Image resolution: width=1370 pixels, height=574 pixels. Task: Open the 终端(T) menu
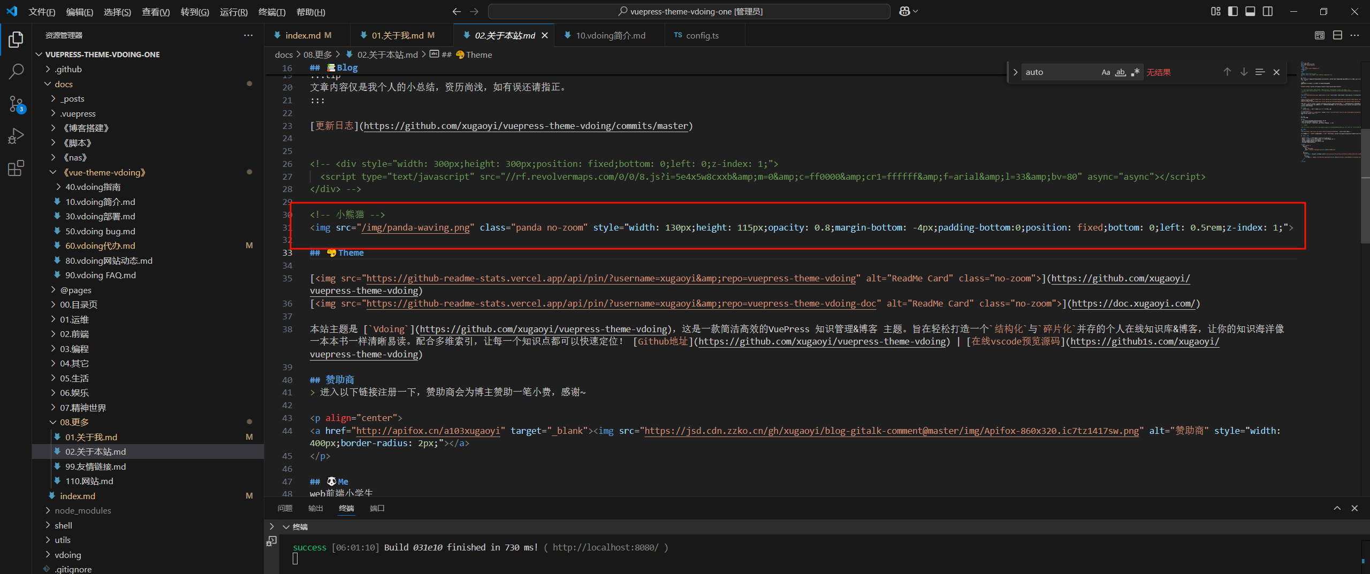point(272,12)
